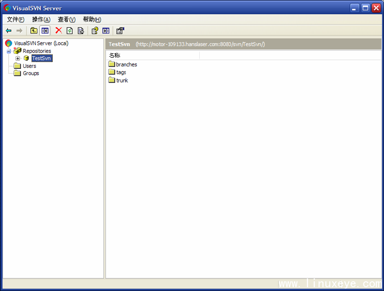This screenshot has height=291, width=384.
Task: Select the Groups tree label
Action: [31, 73]
